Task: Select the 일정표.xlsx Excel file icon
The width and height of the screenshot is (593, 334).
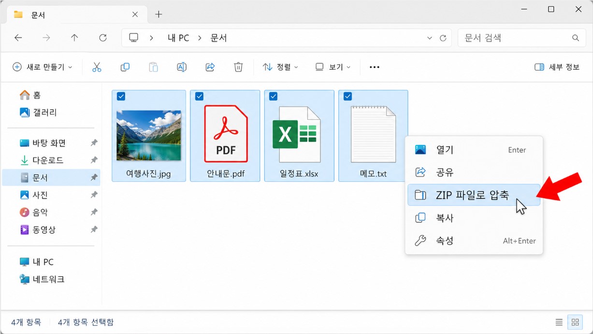Action: 296,134
